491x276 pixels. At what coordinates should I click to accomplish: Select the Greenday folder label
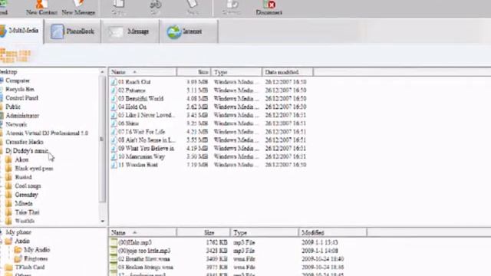click(27, 195)
